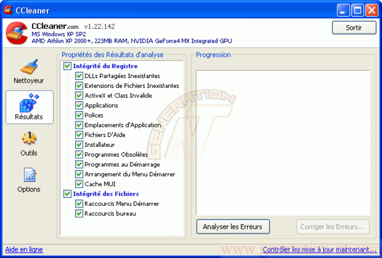This screenshot has height=258, width=382.
Task: Uncheck Intégrité des Fichiers checkbox
Action: coord(67,194)
